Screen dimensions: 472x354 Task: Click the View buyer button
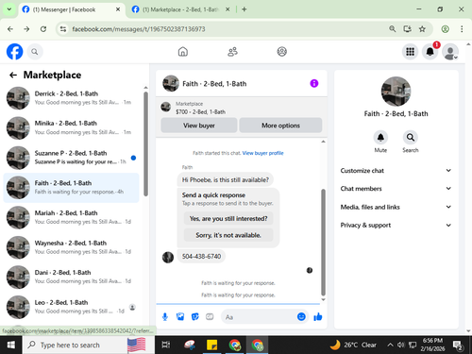pyautogui.click(x=199, y=126)
